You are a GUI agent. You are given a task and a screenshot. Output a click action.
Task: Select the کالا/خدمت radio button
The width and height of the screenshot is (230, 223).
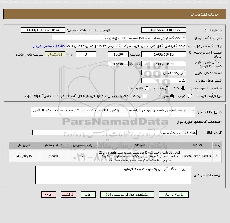pos(147,88)
